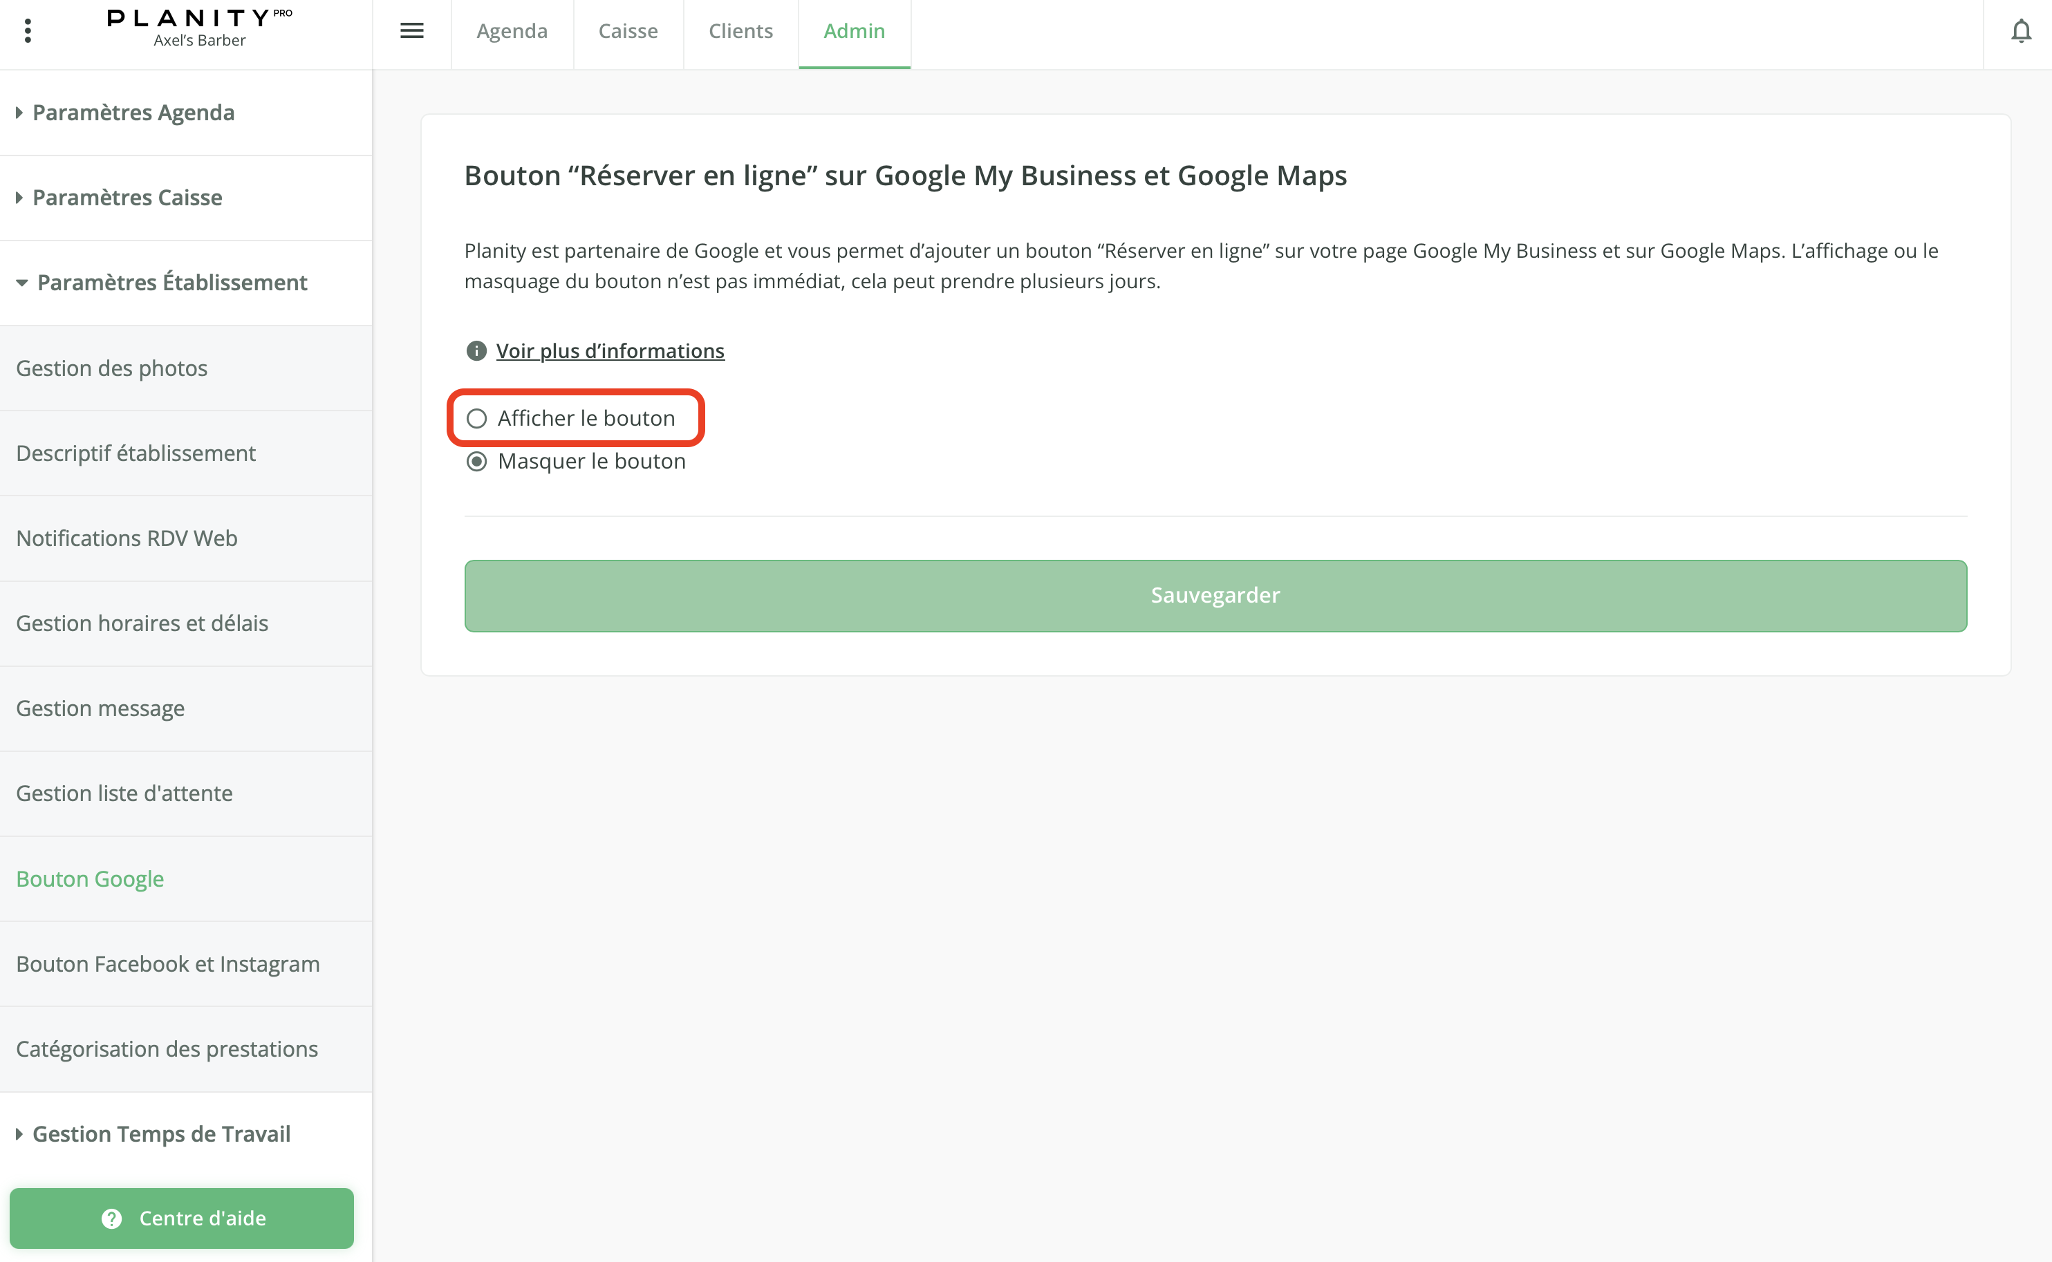Viewport: 2052px width, 1262px height.
Task: Select the Afficher le bouton radio option
Action: point(476,418)
